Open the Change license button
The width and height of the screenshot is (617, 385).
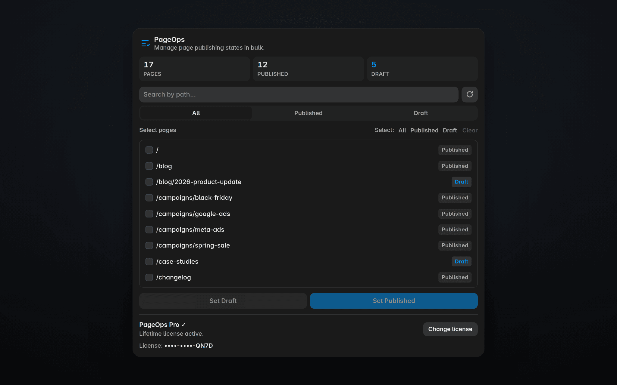450,329
